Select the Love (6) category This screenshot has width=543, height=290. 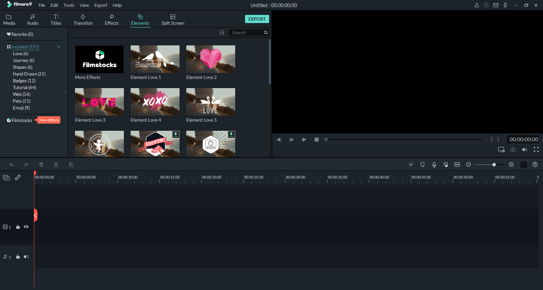click(21, 54)
